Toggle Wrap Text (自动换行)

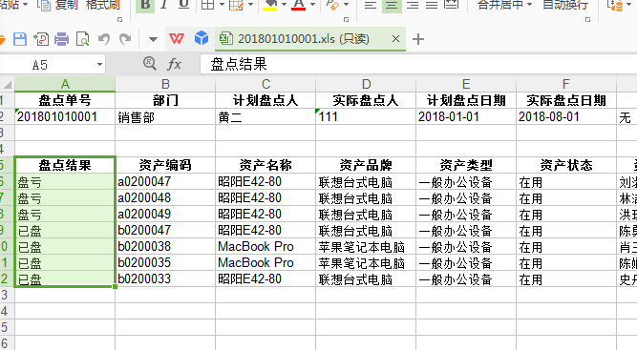[x=565, y=5]
